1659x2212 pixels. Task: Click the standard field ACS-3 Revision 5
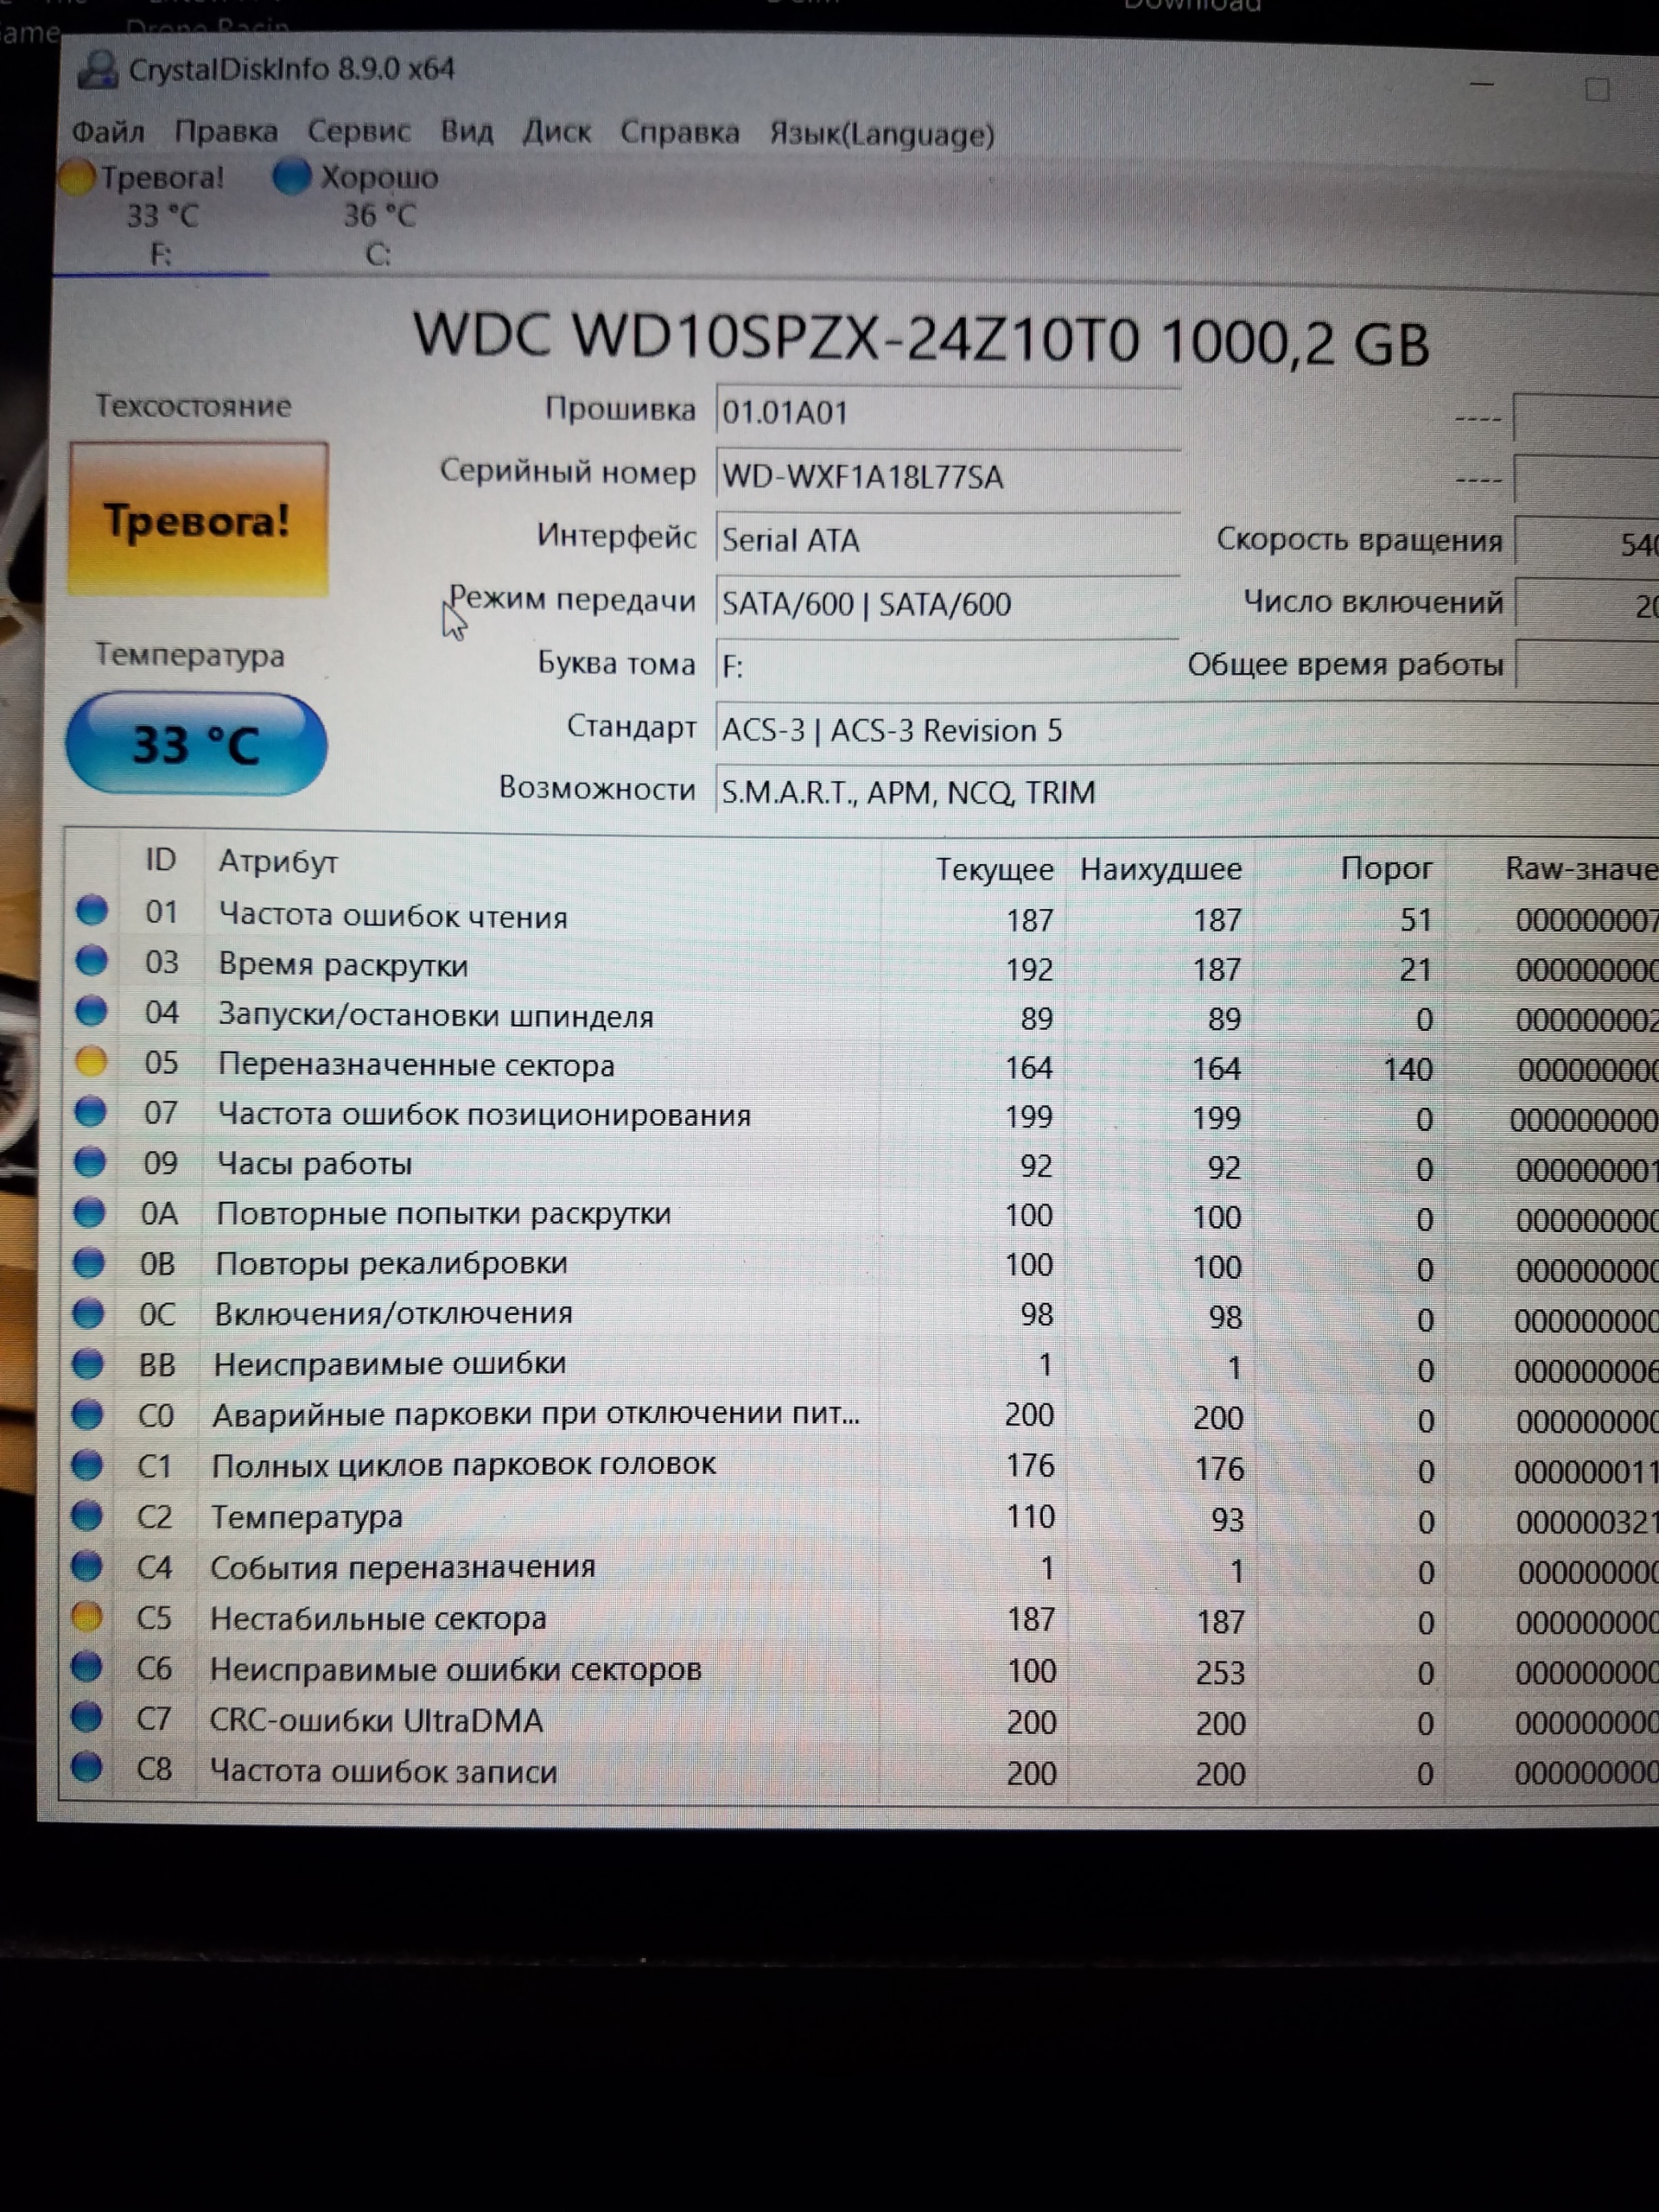[x=1186, y=730]
